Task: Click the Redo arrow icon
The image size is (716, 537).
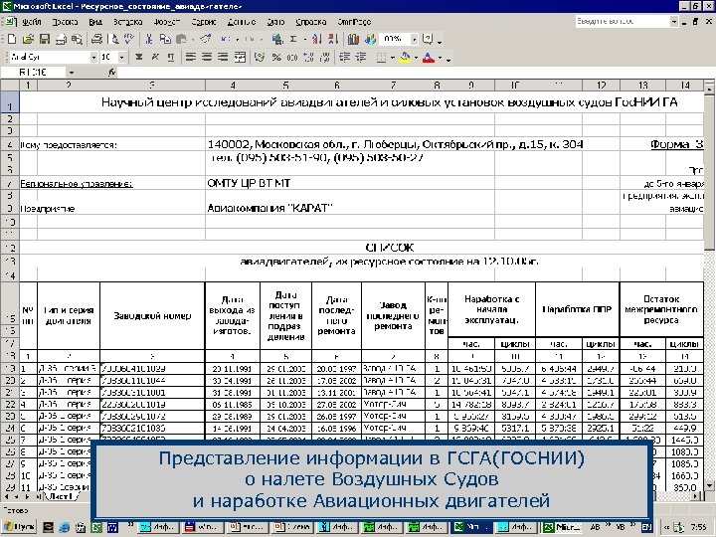Action: click(x=250, y=39)
